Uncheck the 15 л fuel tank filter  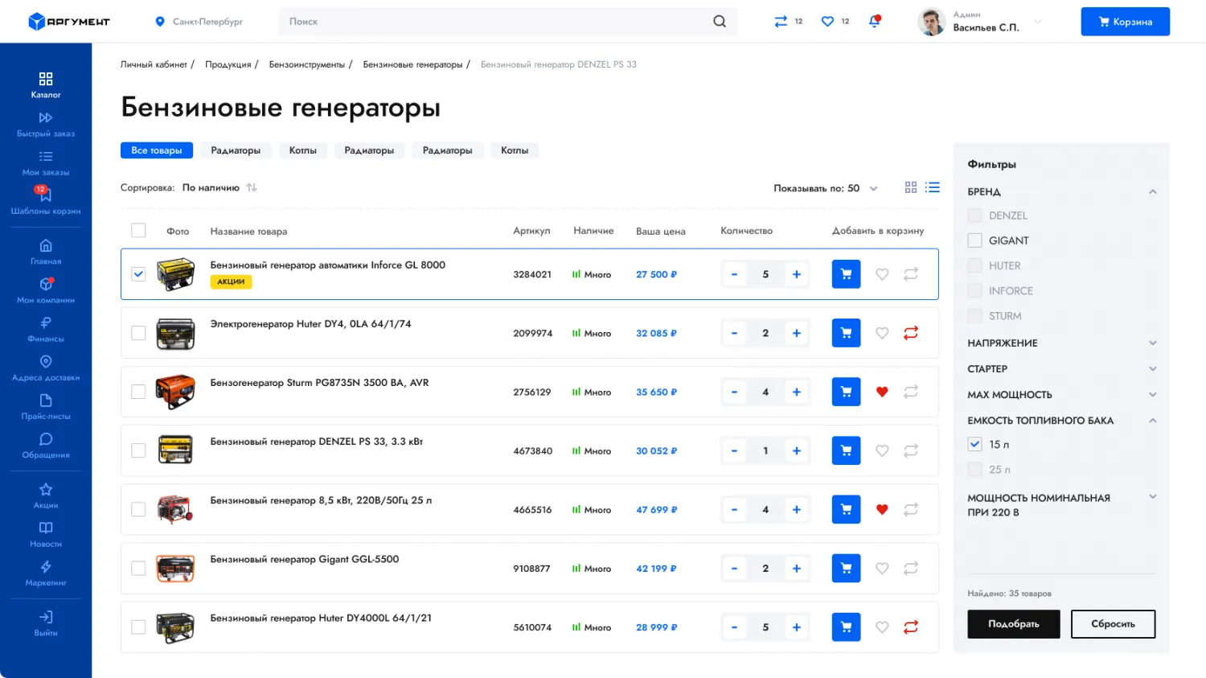coord(974,444)
